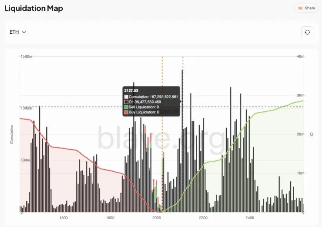Click the chevron arrow beside ETH
322x227 pixels.
pos(24,32)
